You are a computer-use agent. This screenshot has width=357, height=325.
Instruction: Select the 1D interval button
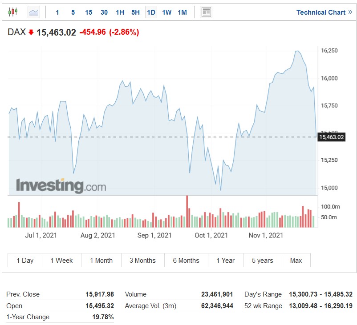(x=151, y=12)
